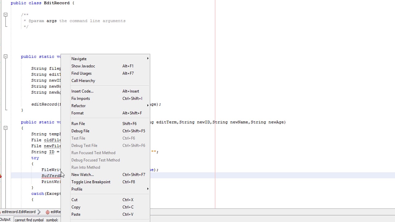The width and height of the screenshot is (395, 222).
Task: Collapse the second public static method fold
Action: tap(5, 128)
